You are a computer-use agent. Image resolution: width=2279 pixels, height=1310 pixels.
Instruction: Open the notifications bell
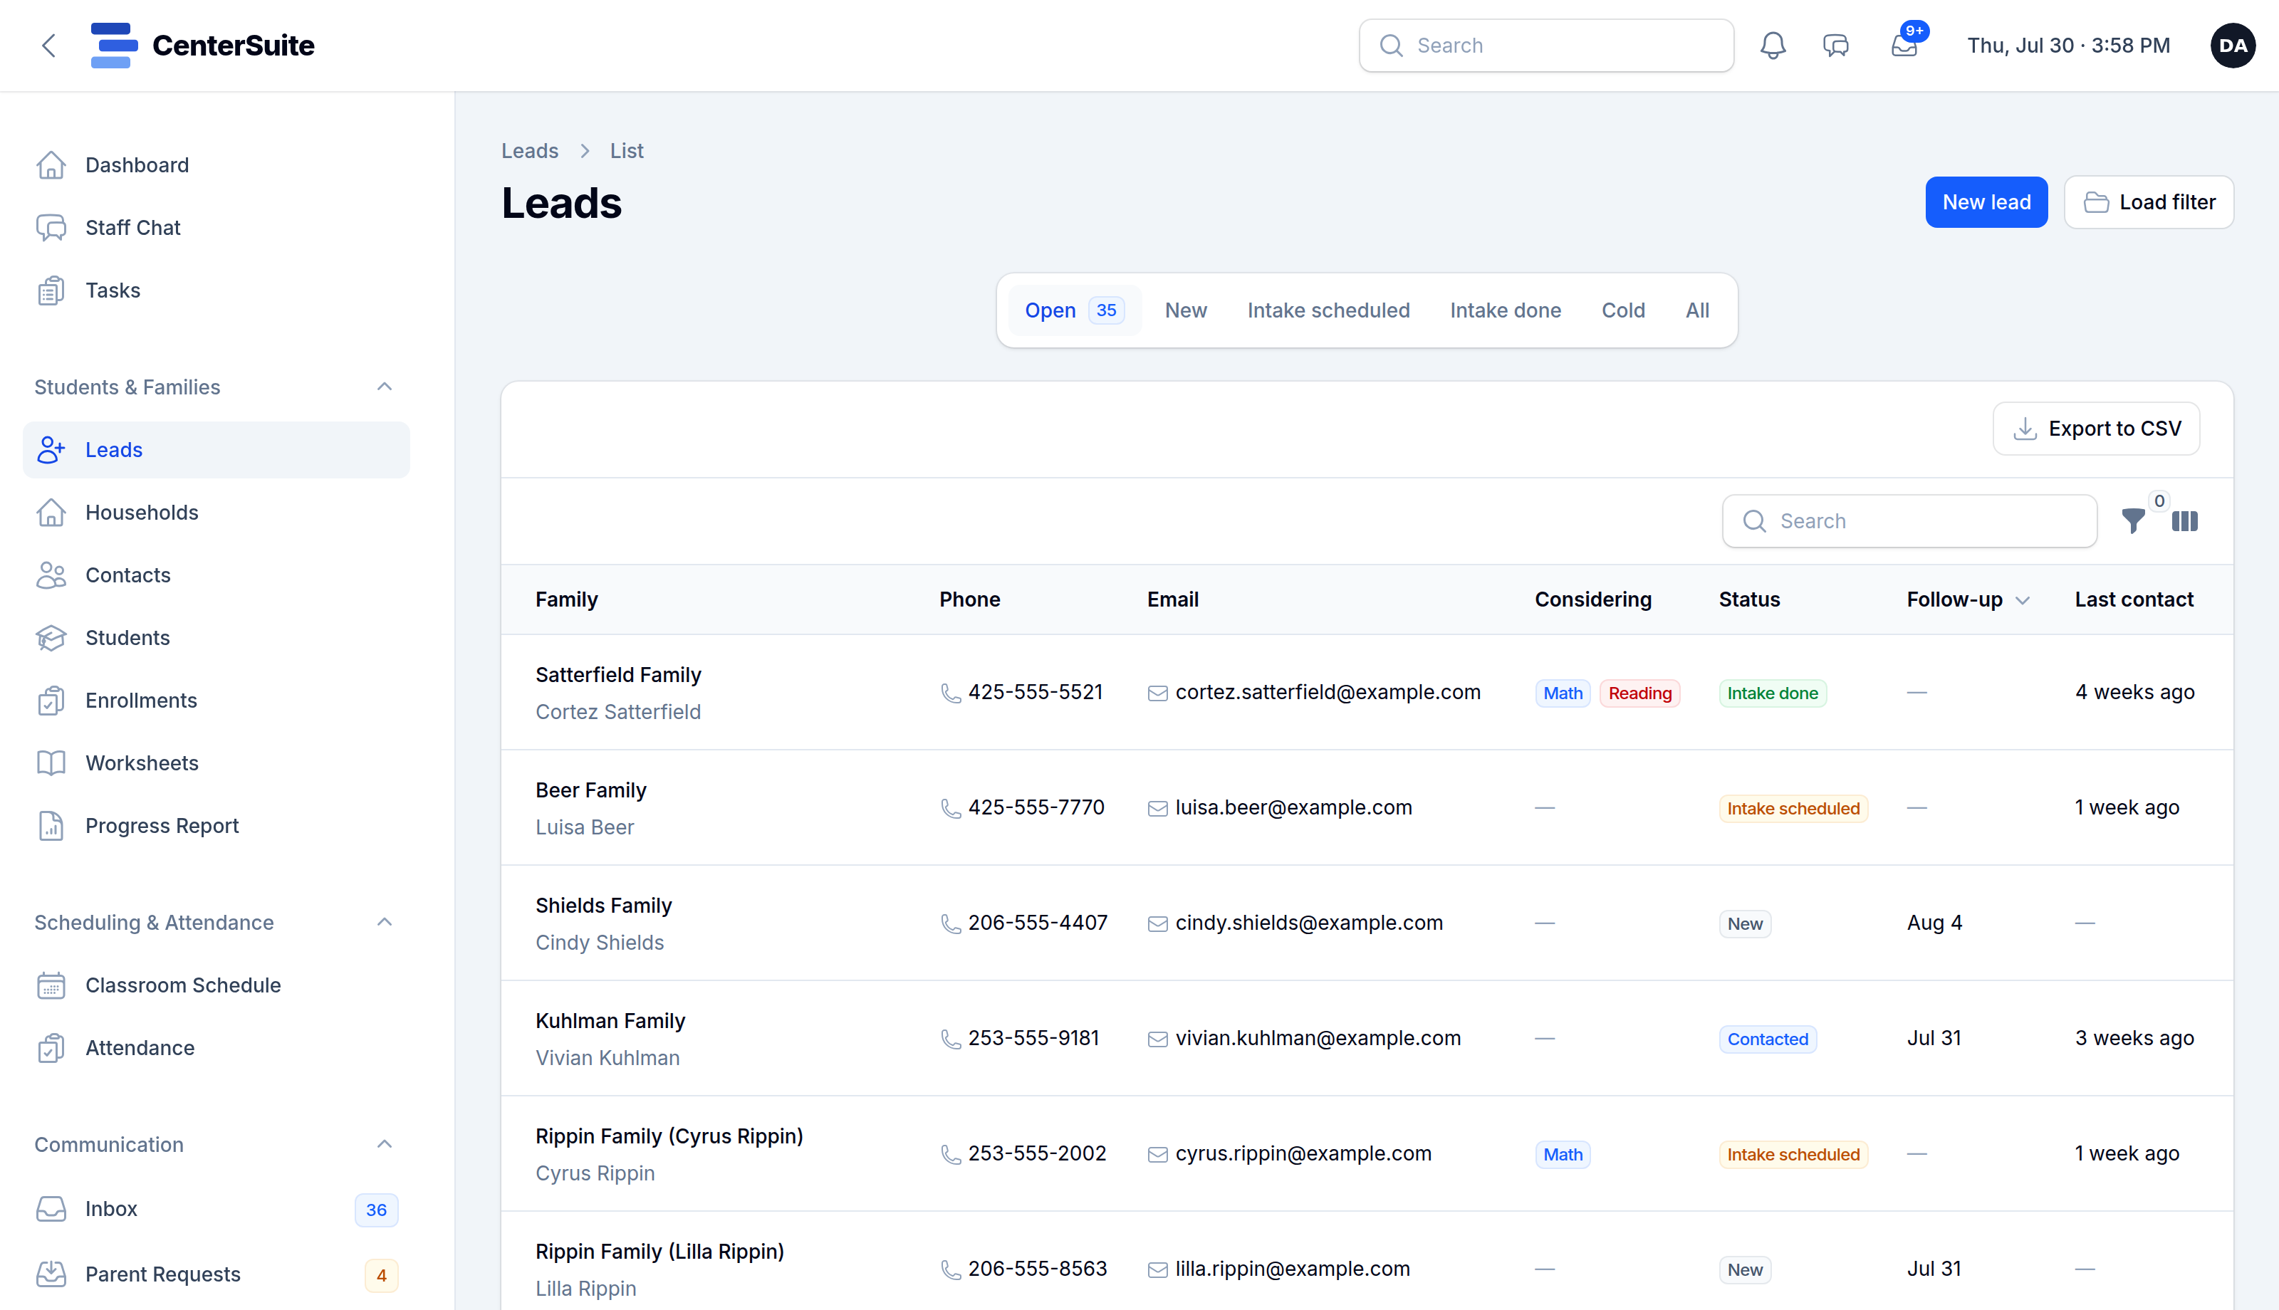(x=1773, y=46)
